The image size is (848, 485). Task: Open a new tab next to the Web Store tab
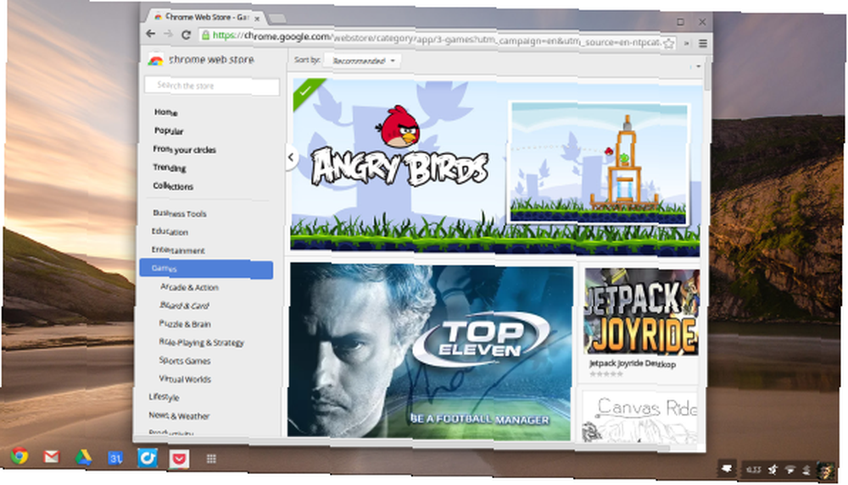point(277,19)
